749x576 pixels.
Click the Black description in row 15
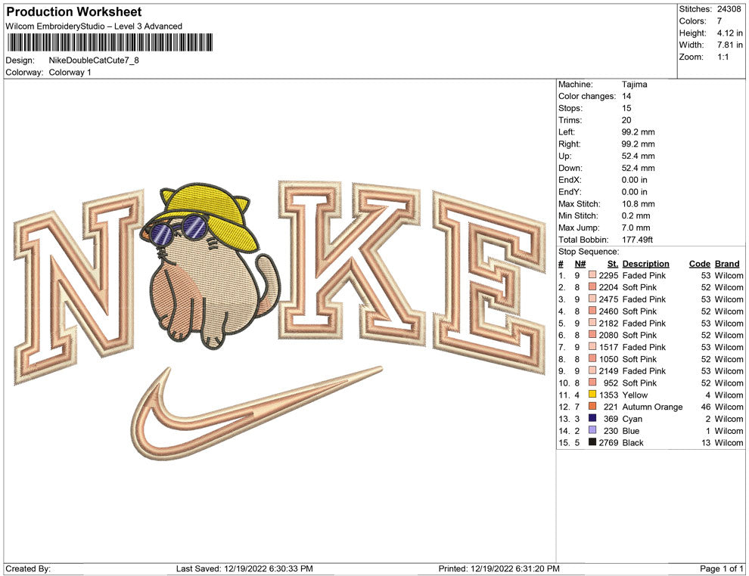pyautogui.click(x=633, y=442)
